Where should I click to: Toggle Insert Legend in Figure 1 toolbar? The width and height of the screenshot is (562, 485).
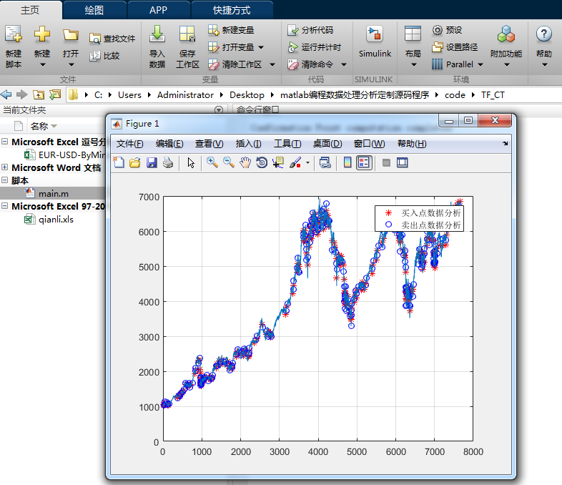[364, 163]
